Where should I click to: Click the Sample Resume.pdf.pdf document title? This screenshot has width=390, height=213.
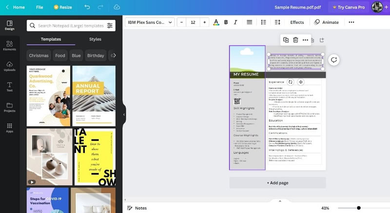click(298, 7)
